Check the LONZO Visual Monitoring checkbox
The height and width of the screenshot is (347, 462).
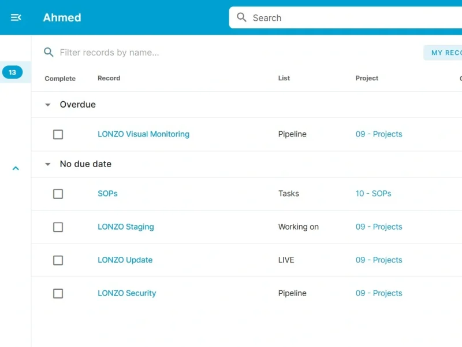58,134
